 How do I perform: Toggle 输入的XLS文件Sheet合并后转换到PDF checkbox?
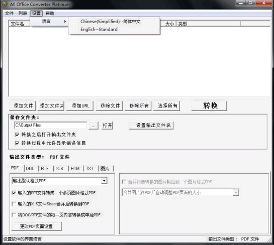pos(14,204)
